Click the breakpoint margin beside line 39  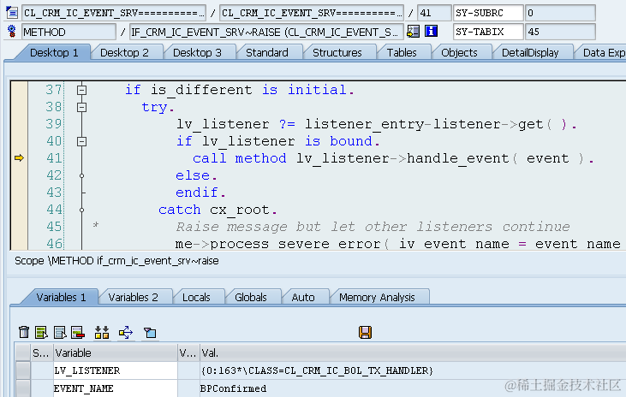click(x=19, y=124)
